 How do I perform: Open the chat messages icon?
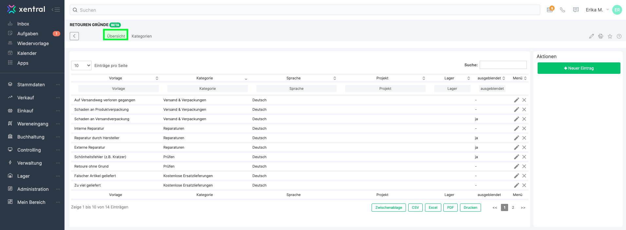click(x=576, y=10)
